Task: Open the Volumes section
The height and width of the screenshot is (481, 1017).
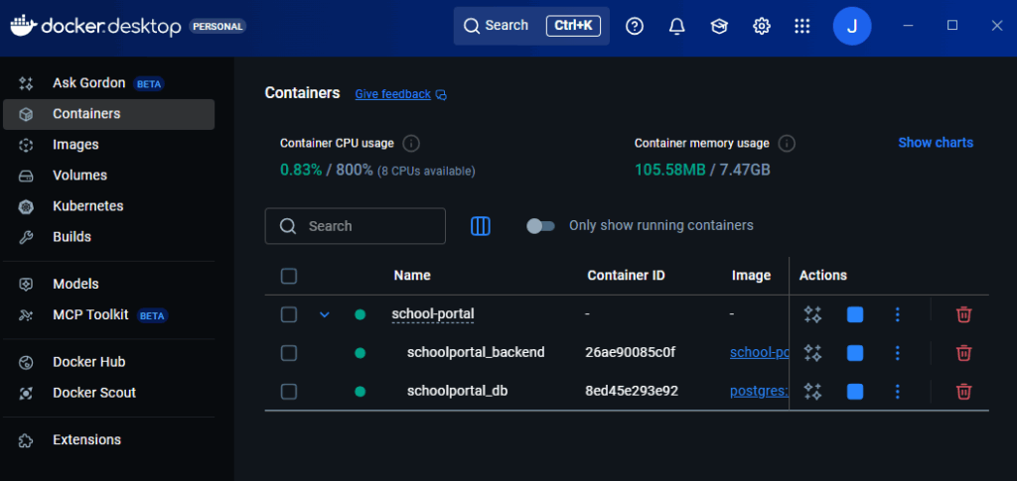Action: pos(79,176)
